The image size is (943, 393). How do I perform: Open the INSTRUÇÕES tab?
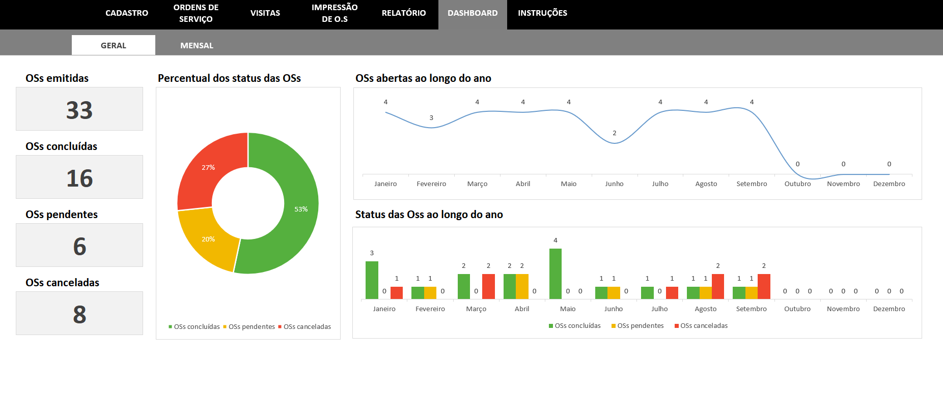(x=542, y=13)
